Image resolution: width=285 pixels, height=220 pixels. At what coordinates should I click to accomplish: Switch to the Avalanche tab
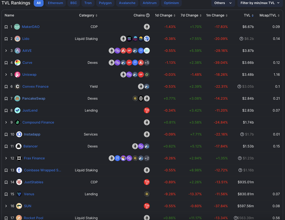tap(127, 3)
